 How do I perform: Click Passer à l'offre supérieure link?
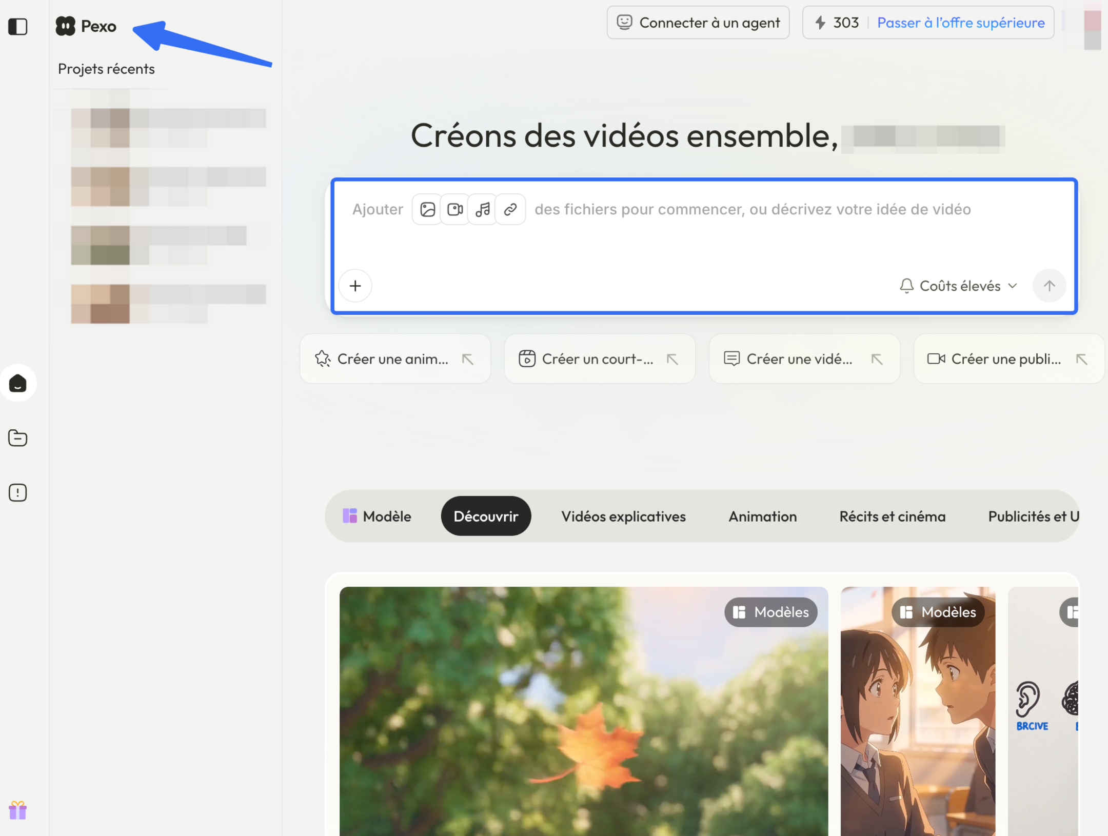tap(961, 23)
